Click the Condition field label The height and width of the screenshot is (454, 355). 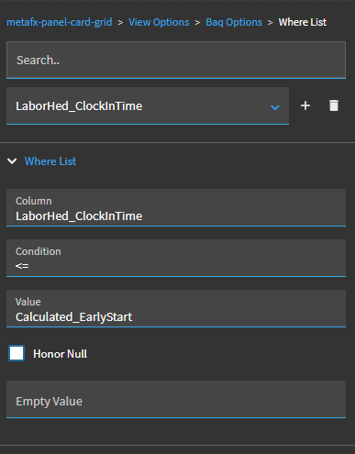pyautogui.click(x=39, y=251)
